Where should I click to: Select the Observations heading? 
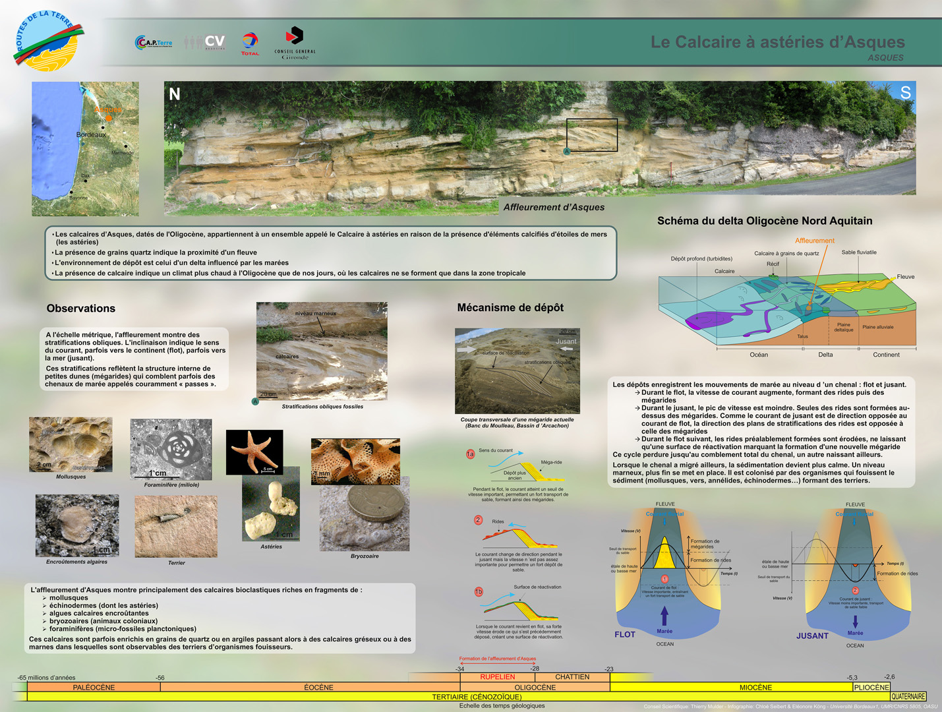(81, 309)
